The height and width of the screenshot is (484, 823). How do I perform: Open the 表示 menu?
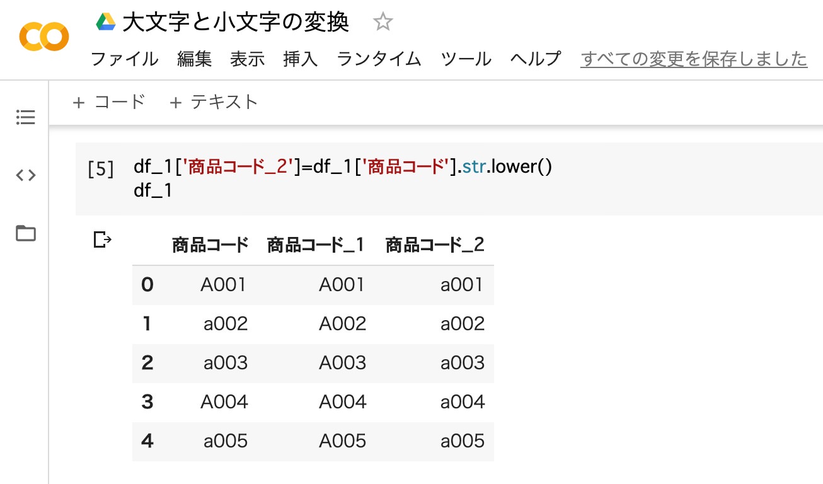tap(247, 59)
